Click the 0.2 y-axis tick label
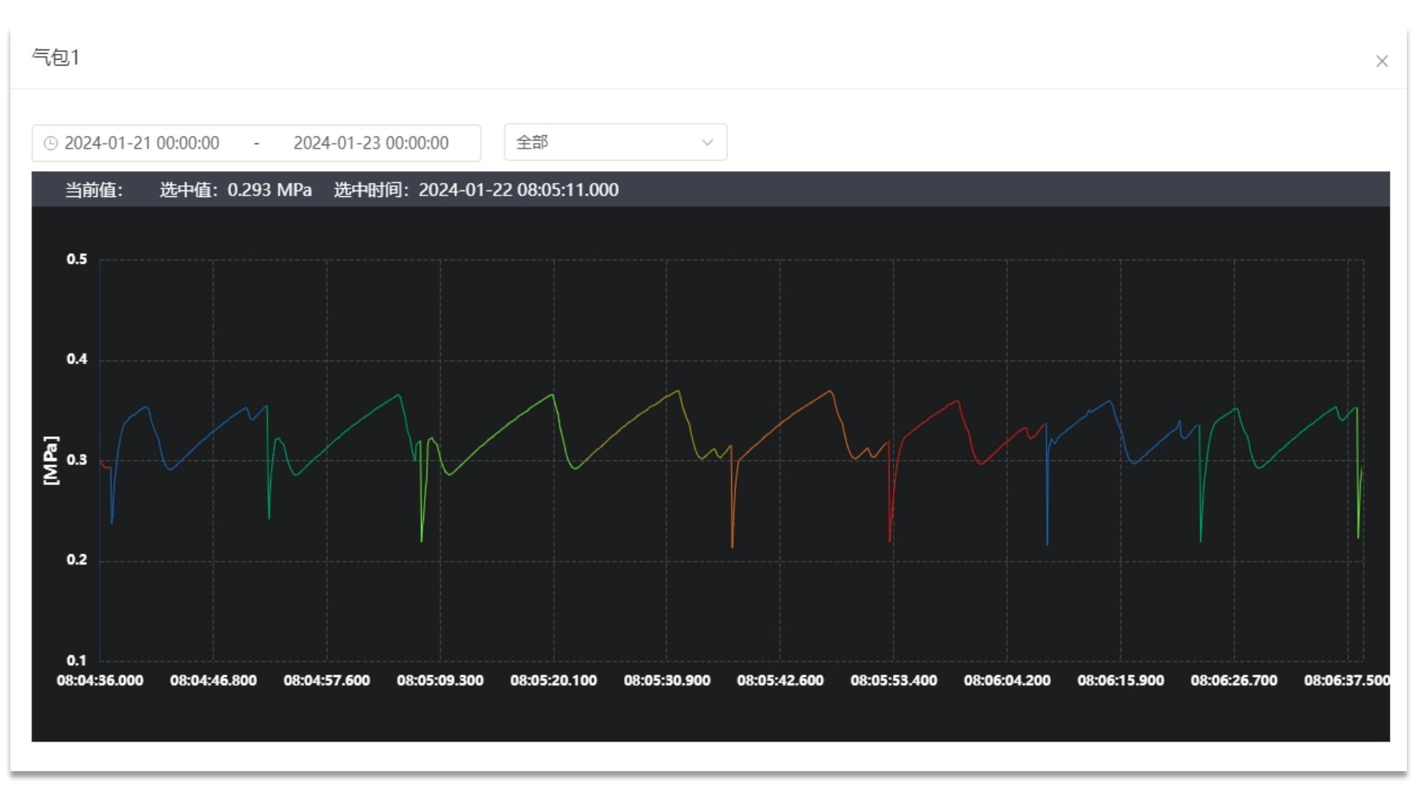This screenshot has width=1418, height=797. (77, 559)
